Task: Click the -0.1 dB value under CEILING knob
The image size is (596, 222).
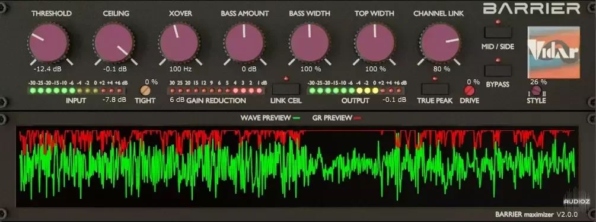Action: pyautogui.click(x=114, y=69)
